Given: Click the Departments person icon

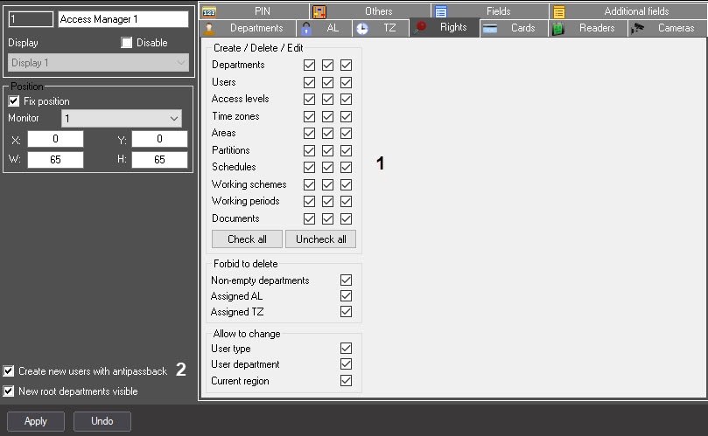Looking at the screenshot, I should 209,29.
